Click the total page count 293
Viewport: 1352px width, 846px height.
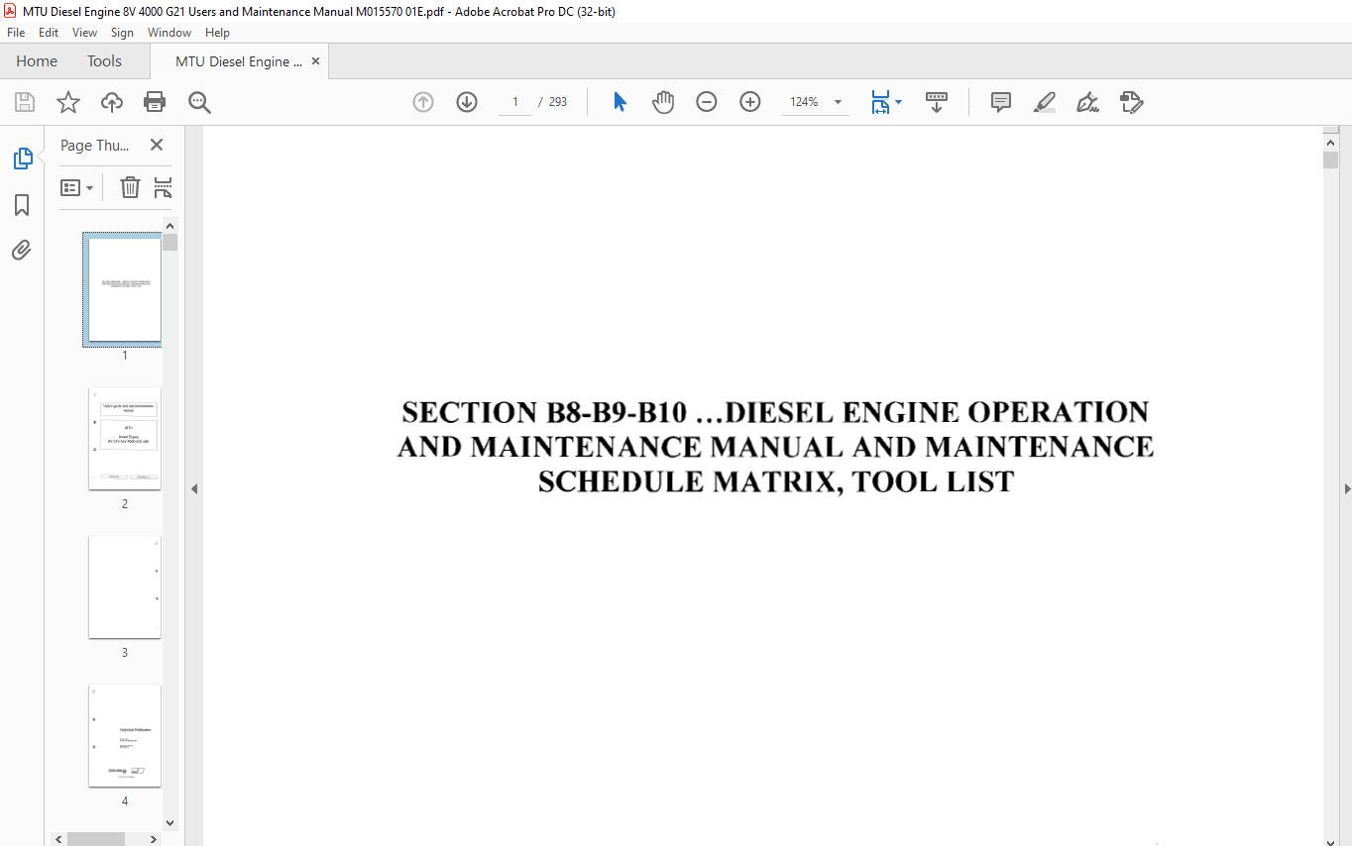tap(558, 102)
